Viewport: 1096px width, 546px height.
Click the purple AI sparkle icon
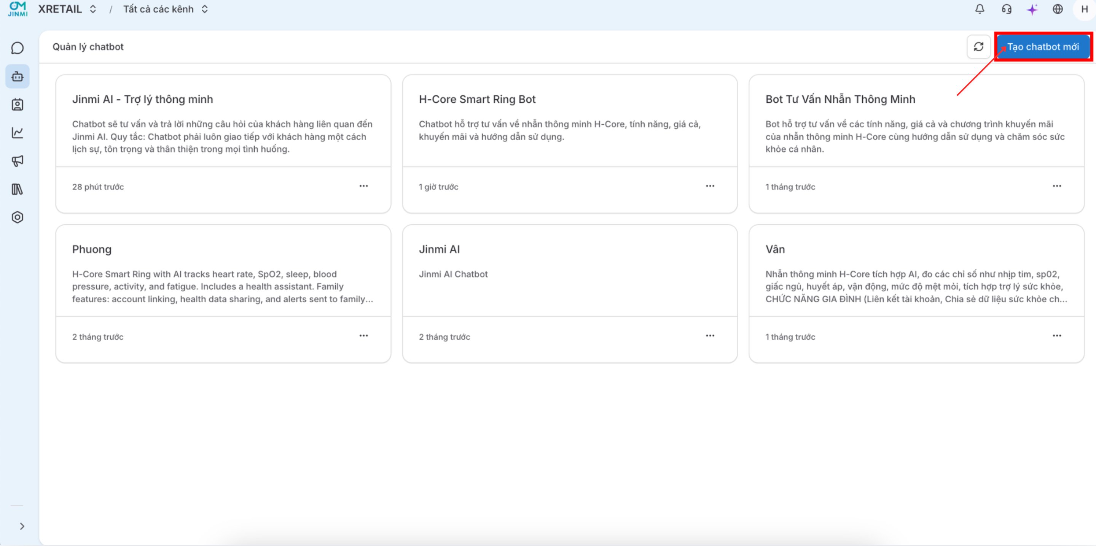tap(1032, 10)
